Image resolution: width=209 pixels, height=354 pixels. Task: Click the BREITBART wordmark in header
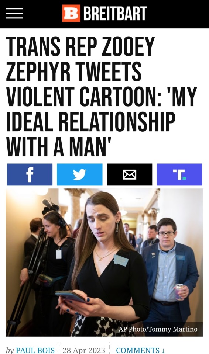[115, 14]
